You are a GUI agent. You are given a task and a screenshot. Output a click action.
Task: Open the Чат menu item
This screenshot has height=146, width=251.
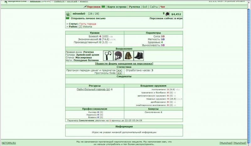[x=163, y=7]
